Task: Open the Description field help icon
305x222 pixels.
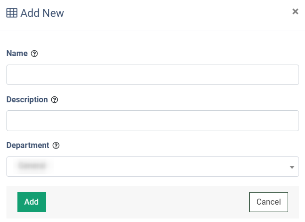Action: tap(55, 100)
